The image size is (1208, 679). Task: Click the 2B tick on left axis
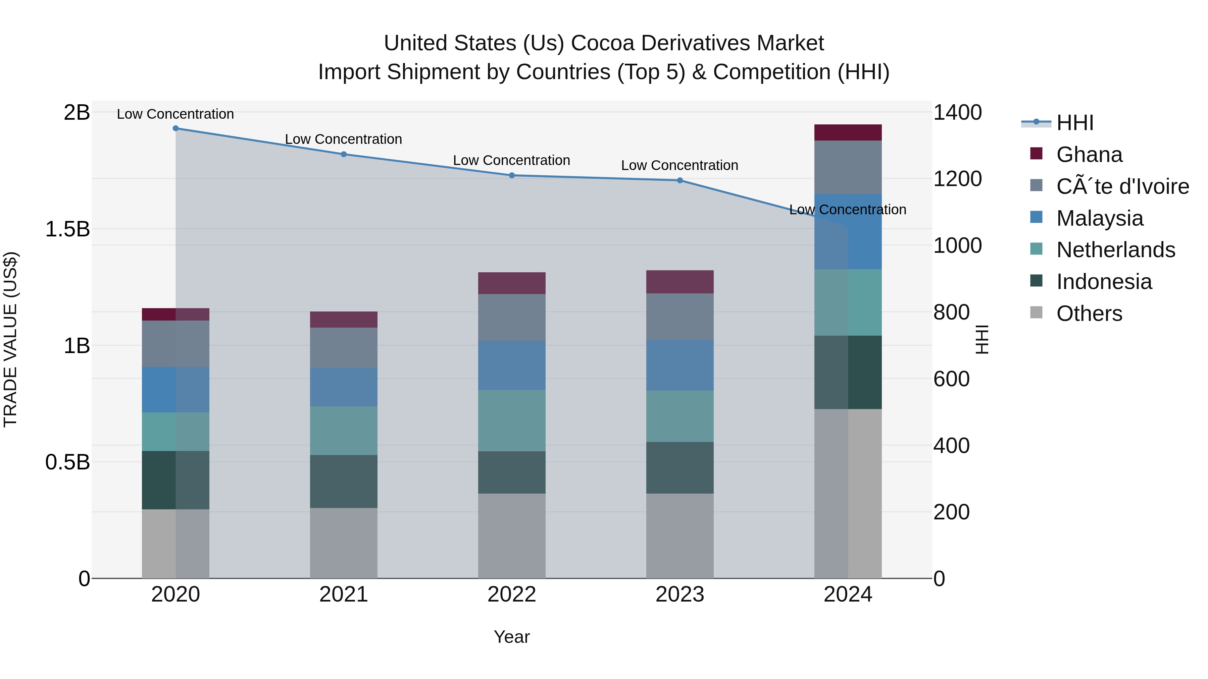pyautogui.click(x=77, y=113)
